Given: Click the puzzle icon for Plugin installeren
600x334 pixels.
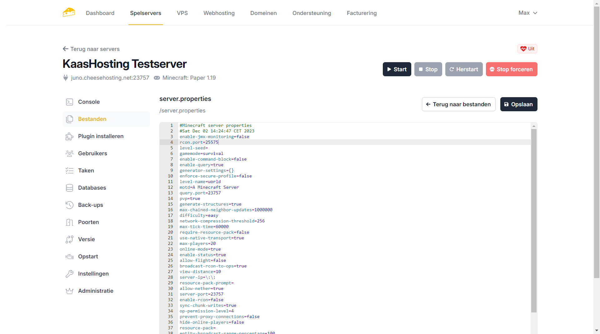Looking at the screenshot, I should (69, 136).
